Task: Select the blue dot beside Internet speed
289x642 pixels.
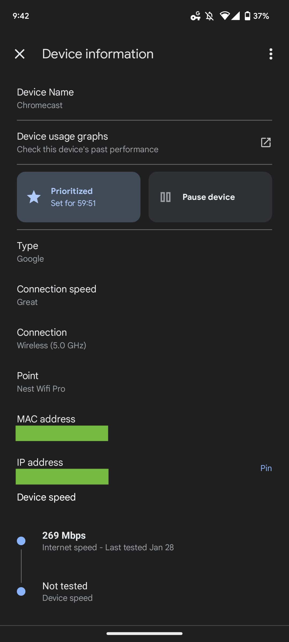Action: [21, 541]
